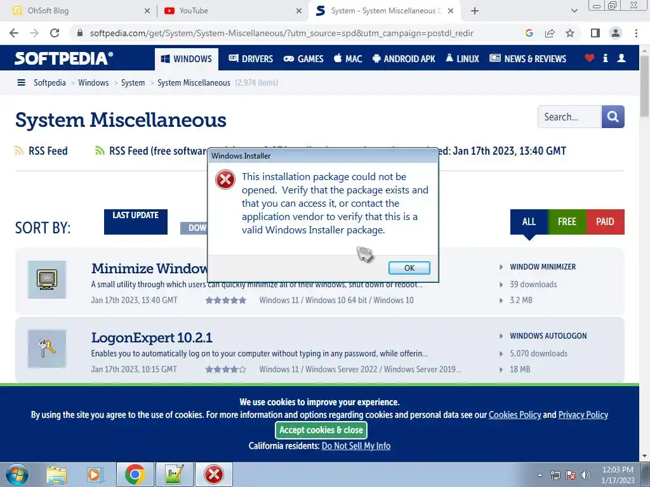
Task: Open the DRIVERS nav section
Action: tap(251, 59)
